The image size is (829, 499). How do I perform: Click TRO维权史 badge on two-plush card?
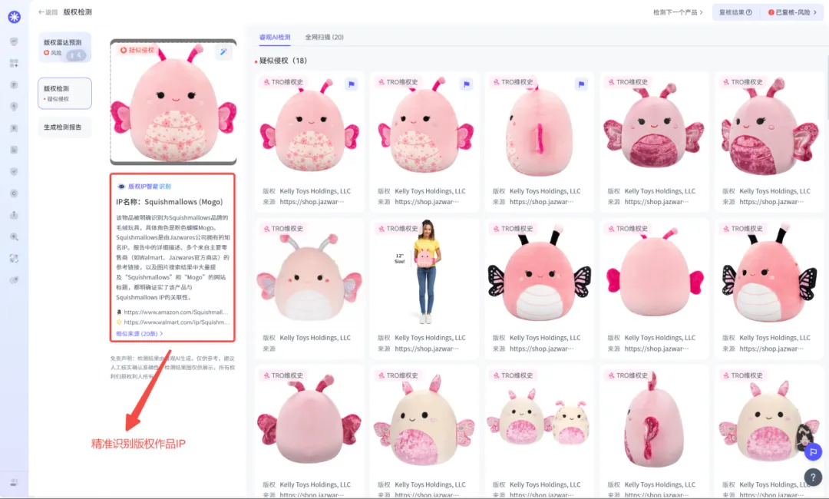[x=512, y=376]
